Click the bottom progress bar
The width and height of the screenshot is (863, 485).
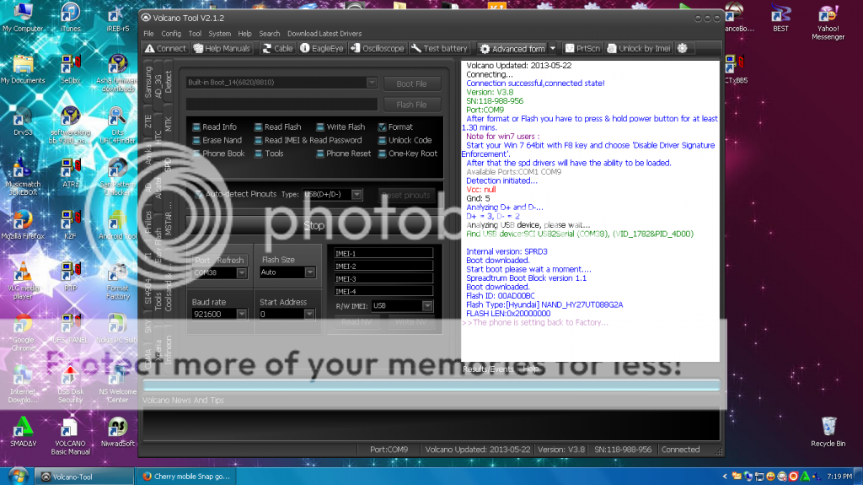tap(431, 385)
